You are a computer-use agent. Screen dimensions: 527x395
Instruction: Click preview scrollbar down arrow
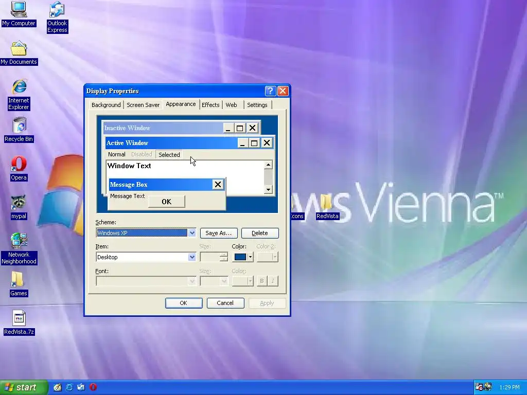[268, 189]
